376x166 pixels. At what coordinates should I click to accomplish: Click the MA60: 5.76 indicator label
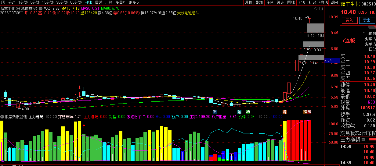pyautogui.click(x=110, y=9)
